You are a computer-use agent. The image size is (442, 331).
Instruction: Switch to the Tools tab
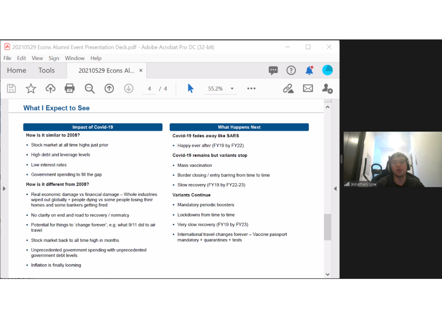click(47, 70)
